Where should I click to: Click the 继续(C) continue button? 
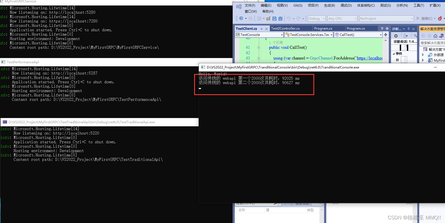(x=427, y=18)
